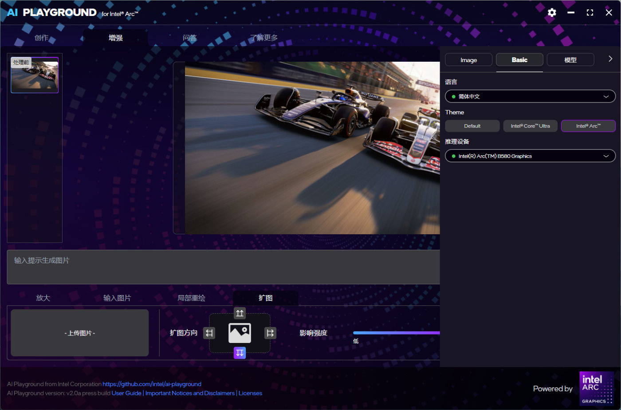The width and height of the screenshot is (621, 410).
Task: Select the Intel Arc theme
Action: (x=588, y=126)
